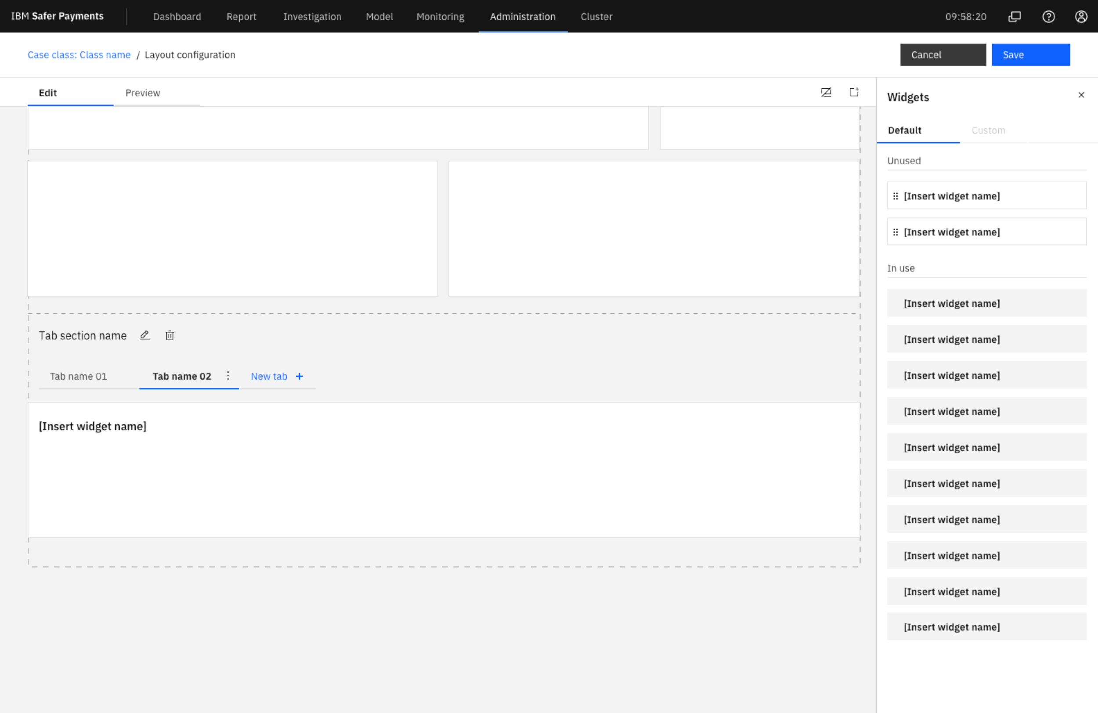Viewport: 1098px width, 713px height.
Task: Grab drag handle of second unused widget
Action: coord(896,232)
